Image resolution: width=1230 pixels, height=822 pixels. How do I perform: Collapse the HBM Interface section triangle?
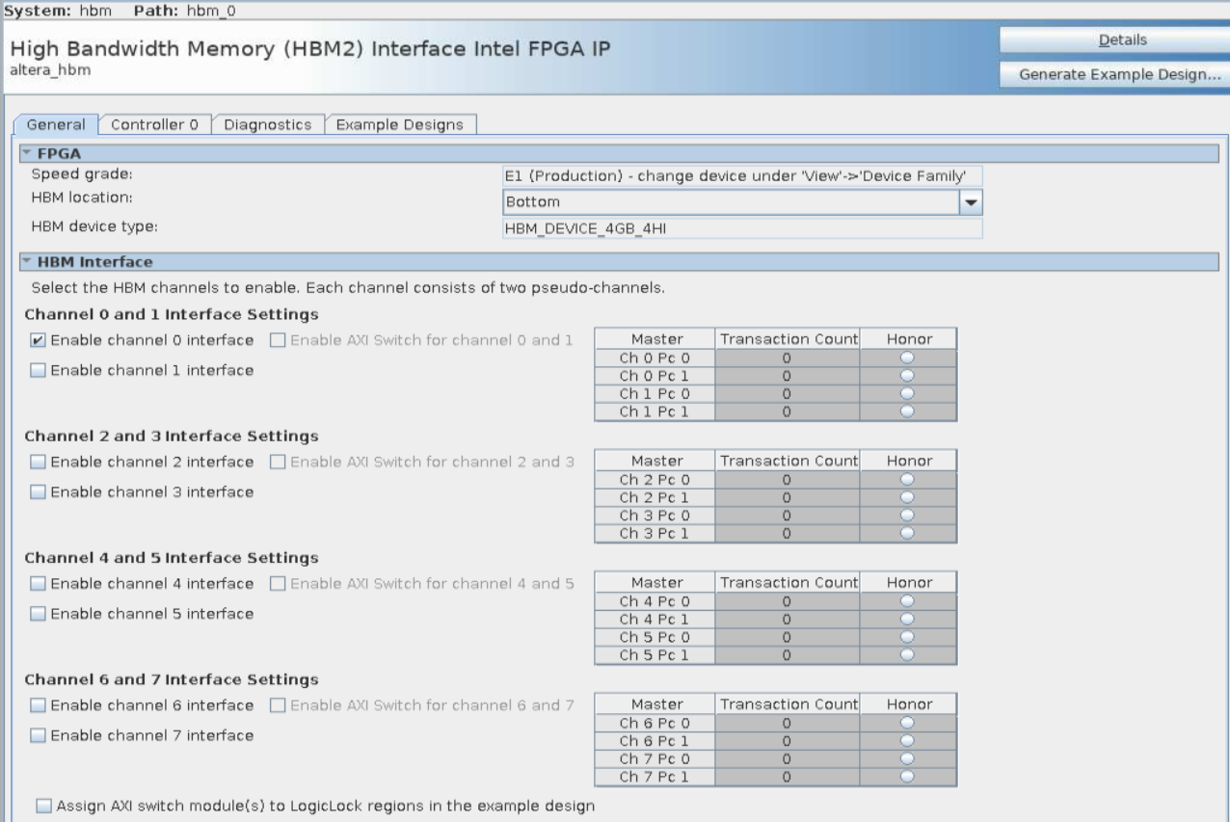pyautogui.click(x=27, y=261)
